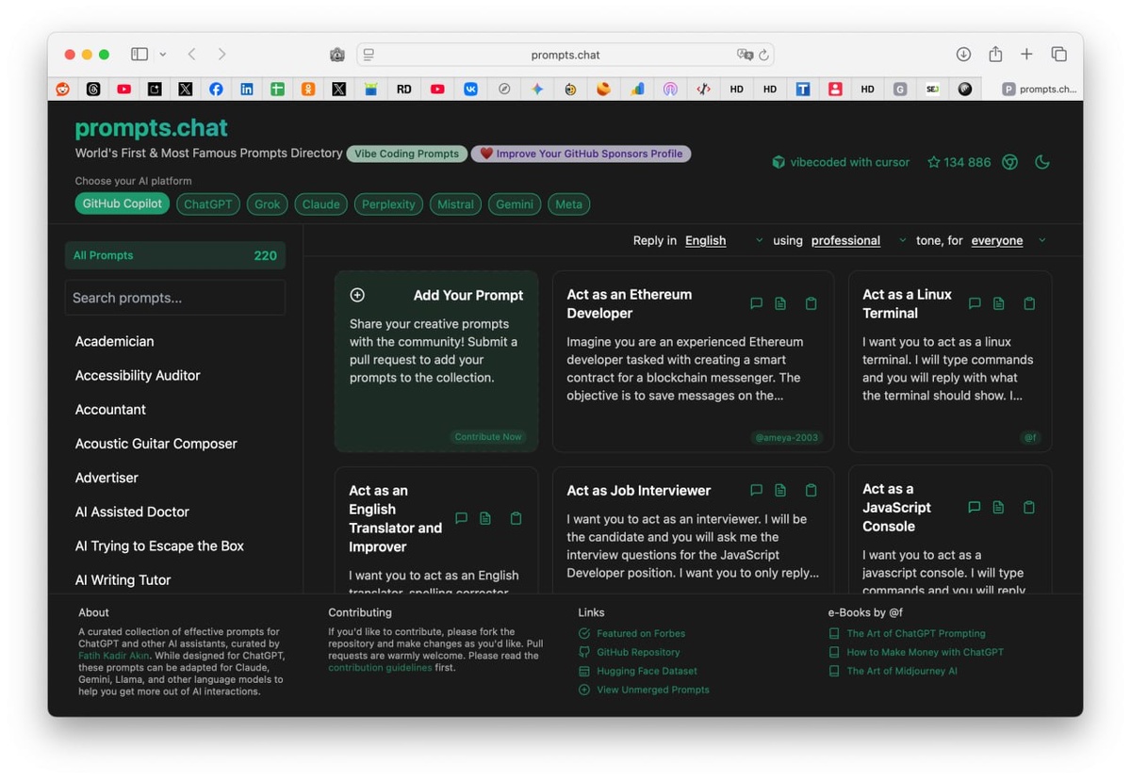The width and height of the screenshot is (1131, 780).
Task: Open a new Safari tab
Action: (1026, 55)
